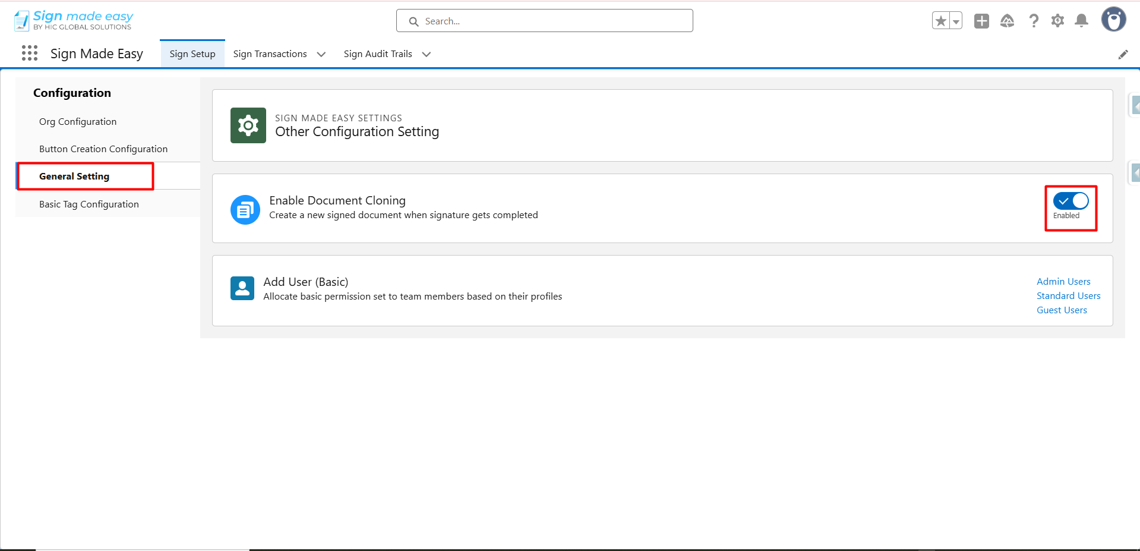Image resolution: width=1140 pixels, height=551 pixels.
Task: Expand the Sign Transactions tab chevron
Action: [321, 55]
